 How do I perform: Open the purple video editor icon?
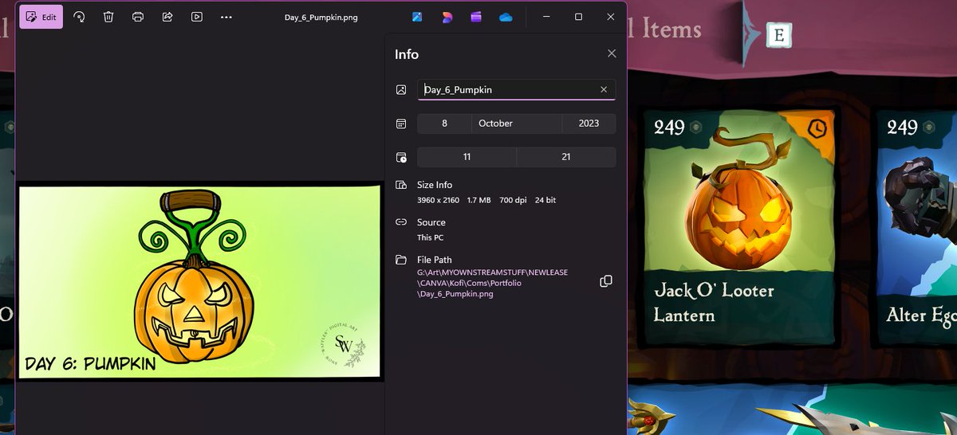click(476, 17)
